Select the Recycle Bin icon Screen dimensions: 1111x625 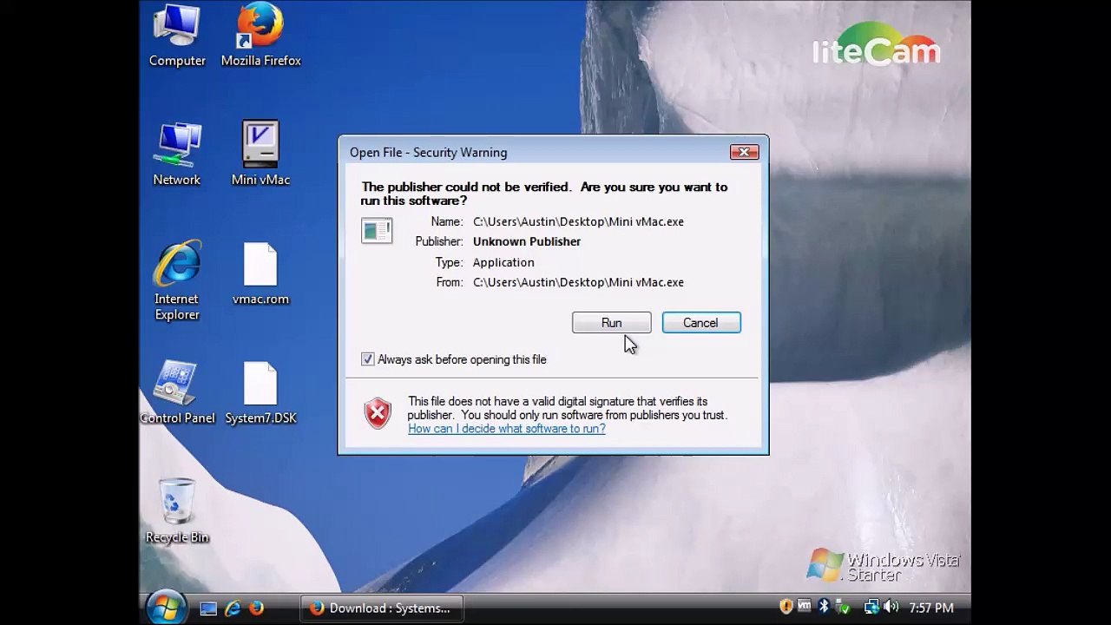177,511
